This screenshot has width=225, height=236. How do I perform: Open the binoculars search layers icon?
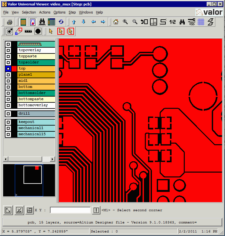[42, 22]
